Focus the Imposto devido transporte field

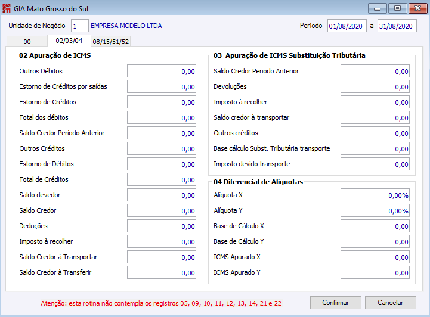point(375,164)
